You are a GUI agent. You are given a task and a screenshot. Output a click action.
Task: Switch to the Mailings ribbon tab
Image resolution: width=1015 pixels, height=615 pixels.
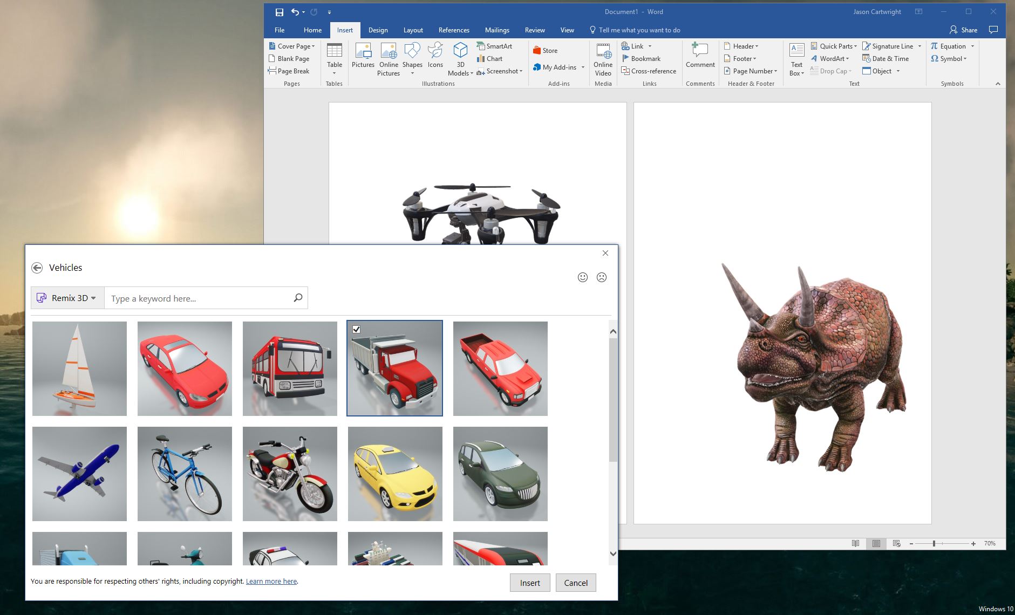[x=497, y=30]
